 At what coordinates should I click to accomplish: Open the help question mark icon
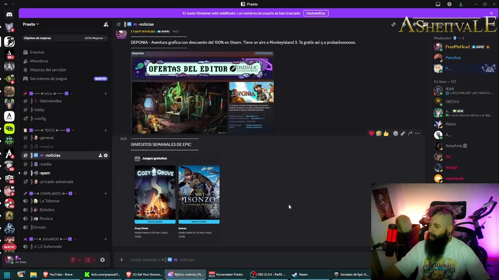coord(449,4)
